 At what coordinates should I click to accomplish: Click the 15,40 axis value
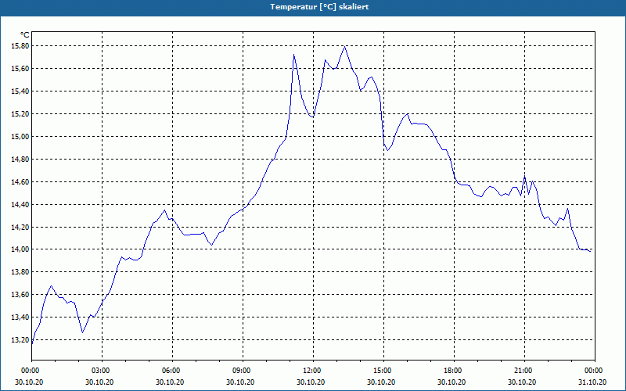coord(21,91)
